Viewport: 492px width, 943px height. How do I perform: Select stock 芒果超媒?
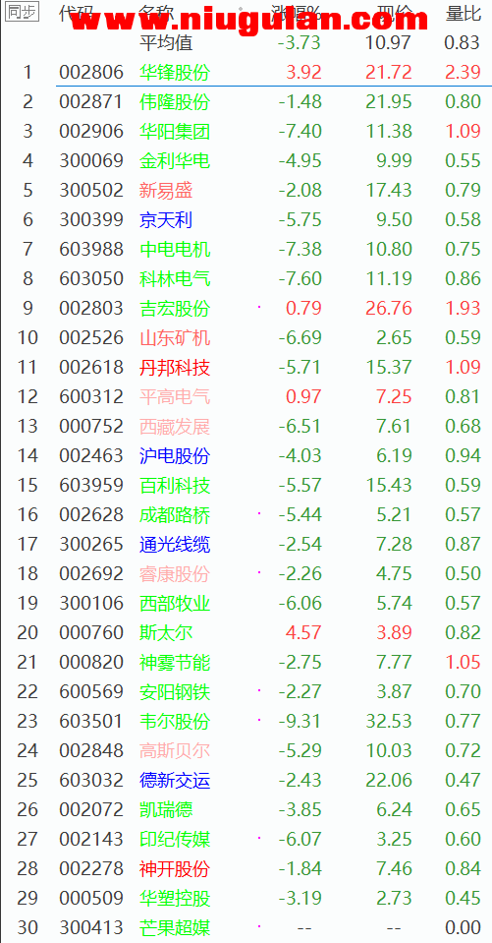(x=175, y=928)
